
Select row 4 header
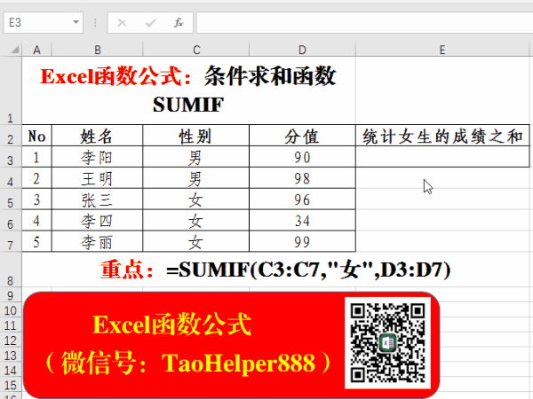click(11, 178)
